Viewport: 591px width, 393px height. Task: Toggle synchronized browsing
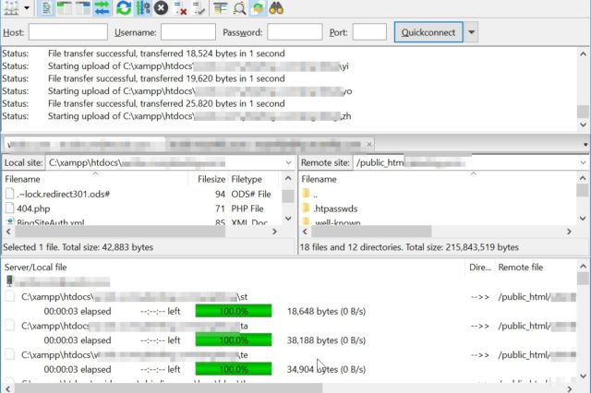pyautogui.click(x=258, y=8)
